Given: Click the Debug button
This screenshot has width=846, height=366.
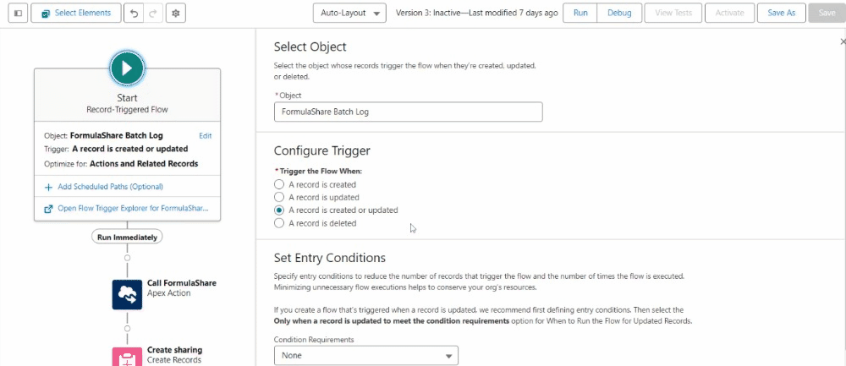Looking at the screenshot, I should click(619, 13).
